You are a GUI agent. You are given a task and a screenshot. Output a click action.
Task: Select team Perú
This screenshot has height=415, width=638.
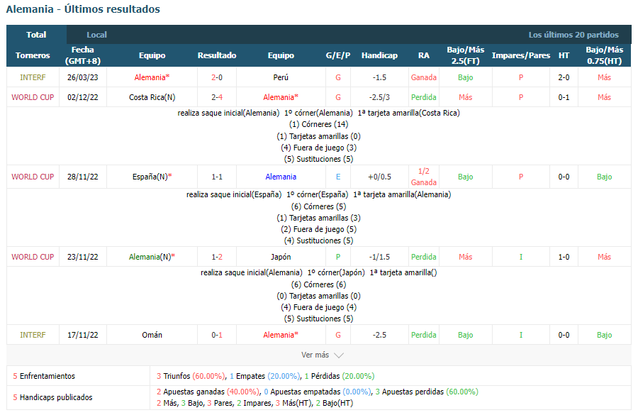click(281, 77)
